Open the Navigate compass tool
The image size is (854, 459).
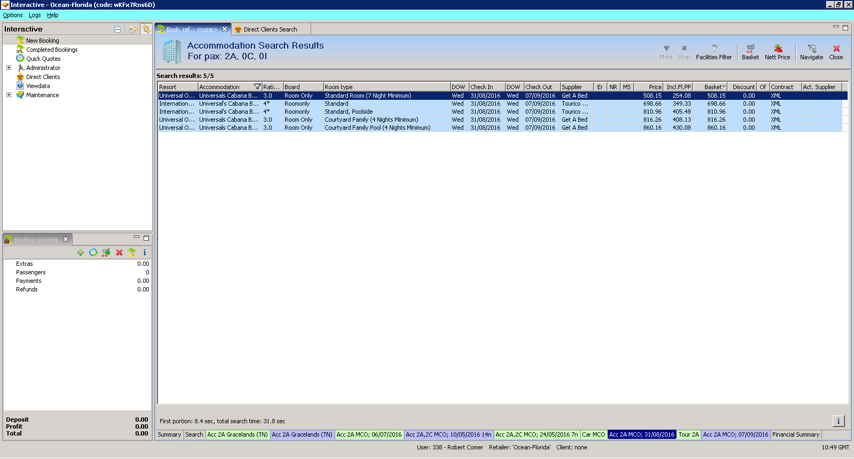click(811, 49)
